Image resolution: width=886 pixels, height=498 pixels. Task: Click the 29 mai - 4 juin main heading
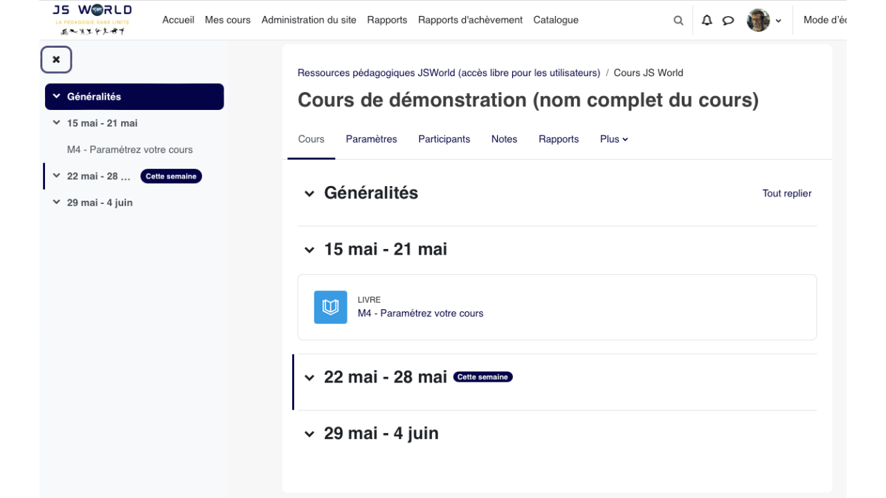click(381, 434)
